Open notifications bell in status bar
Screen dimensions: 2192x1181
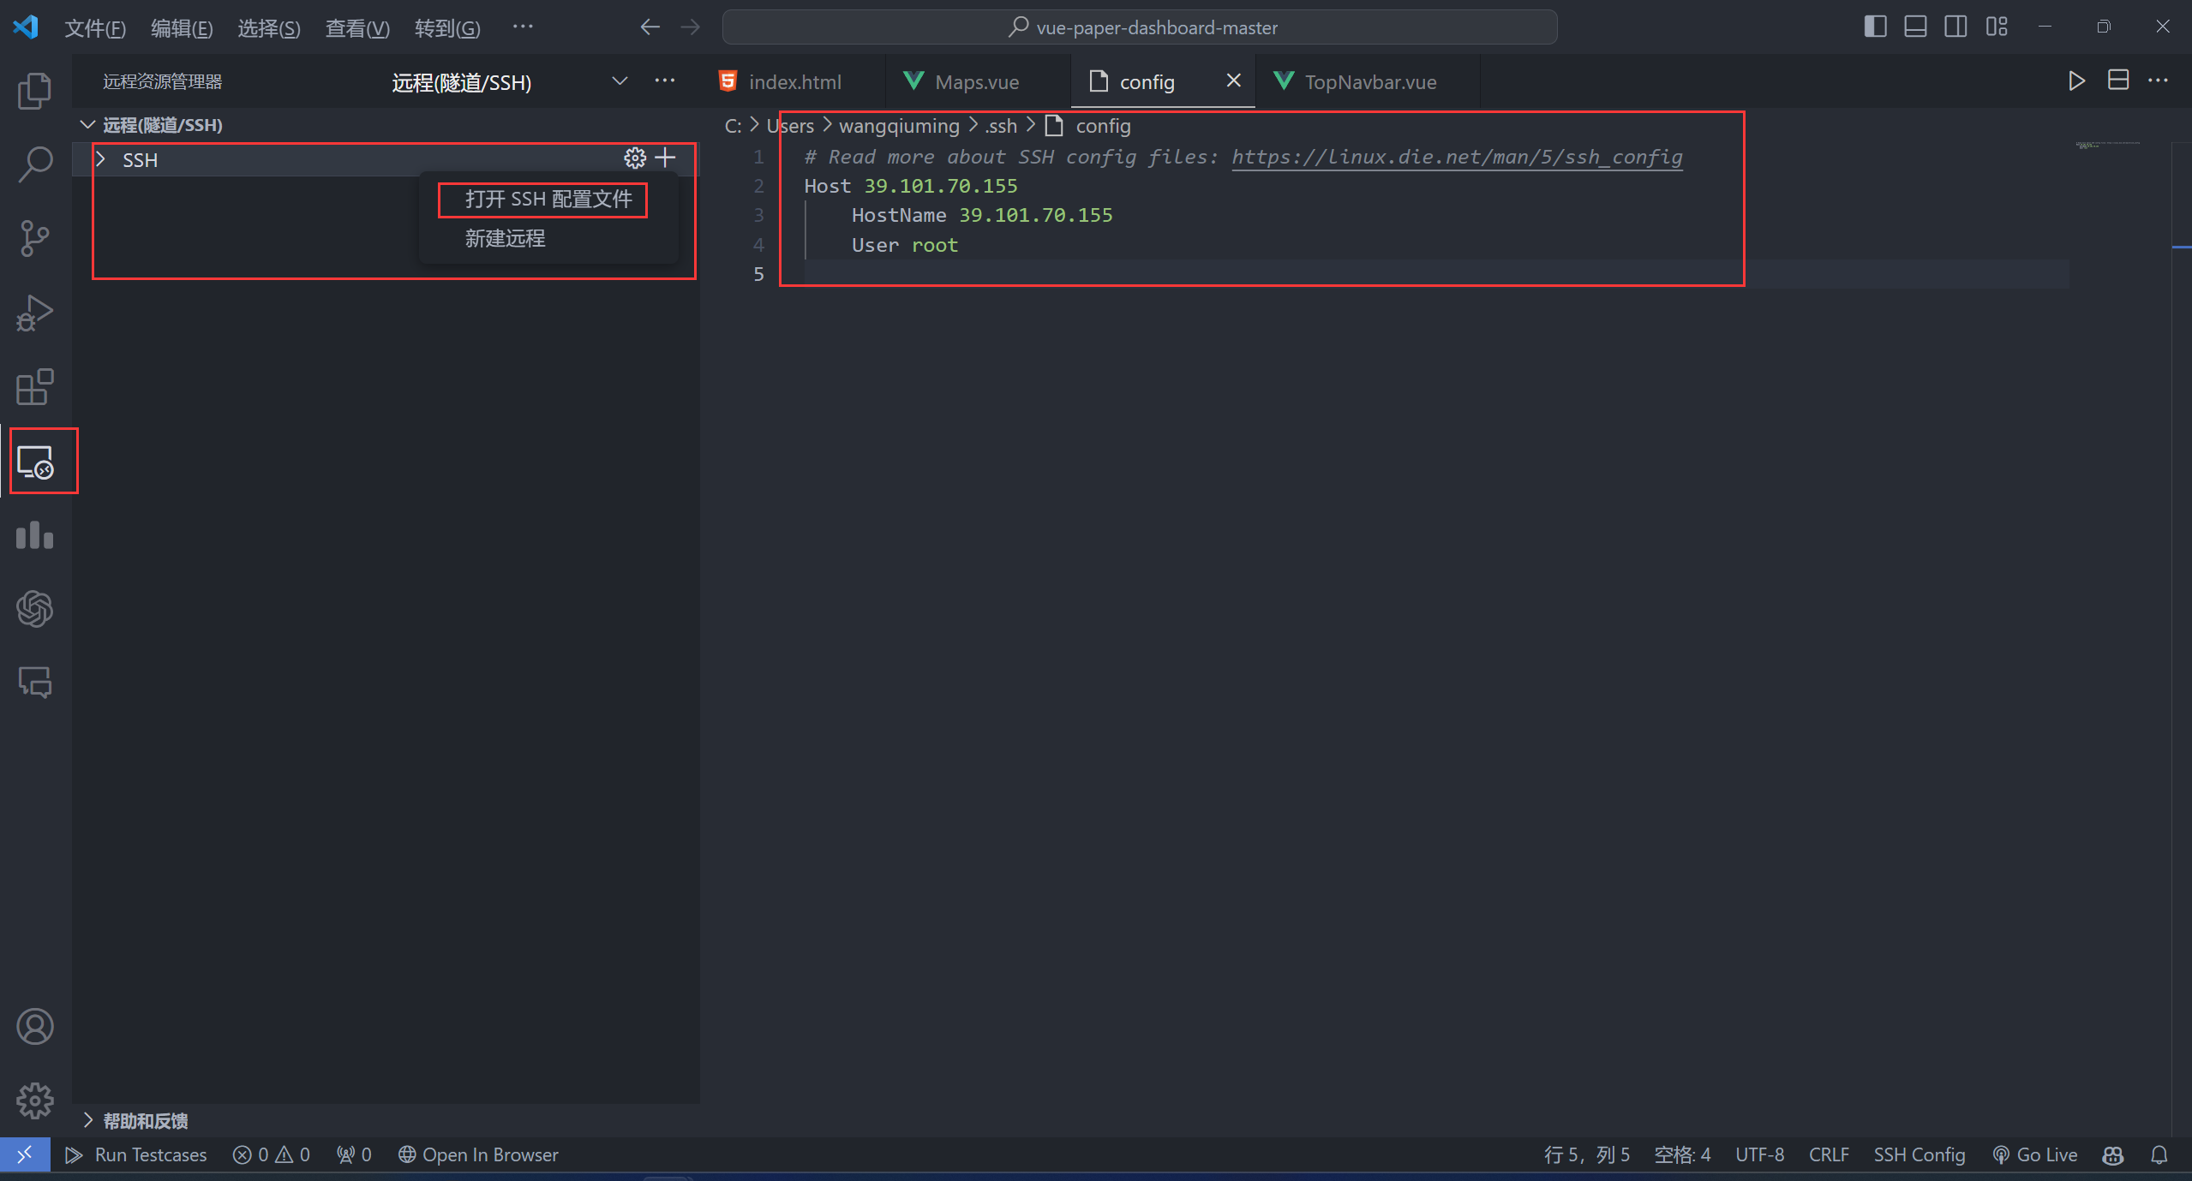click(2160, 1154)
